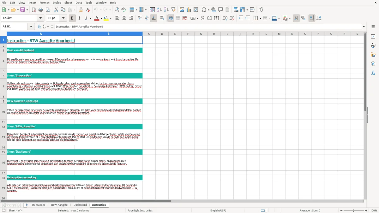The image size is (379, 213).
Task: Click the English (USA) language in status bar
Action: (x=218, y=210)
